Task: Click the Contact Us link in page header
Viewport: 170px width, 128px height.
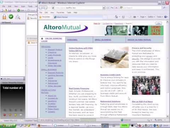Action: pyautogui.click(x=107, y=23)
